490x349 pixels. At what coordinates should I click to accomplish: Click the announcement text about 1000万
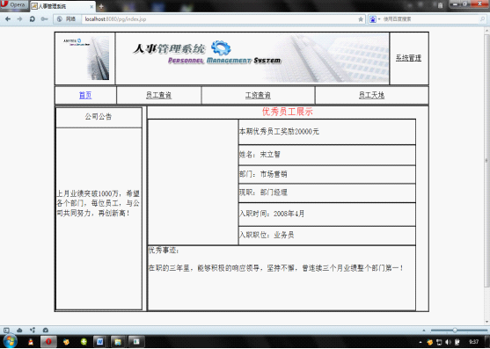[x=99, y=203]
